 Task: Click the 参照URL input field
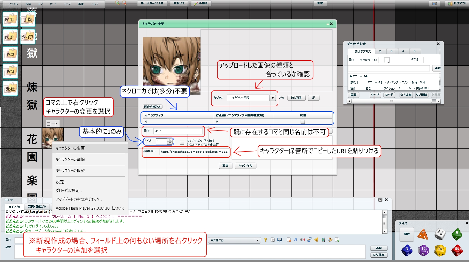point(194,152)
